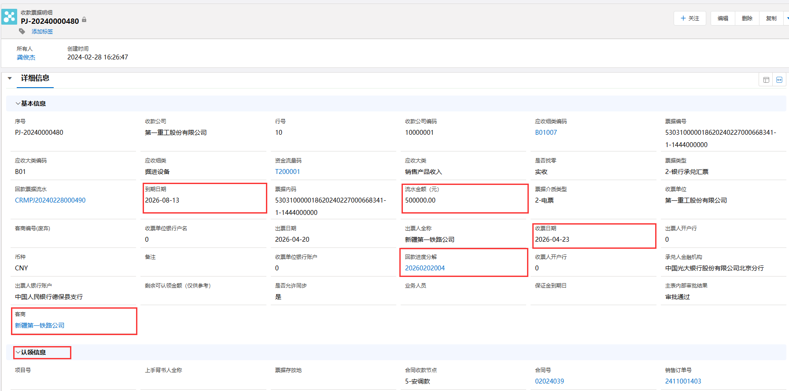789x391 pixels.
Task: Click the column layout icon in 详细信息 header
Action: click(766, 80)
